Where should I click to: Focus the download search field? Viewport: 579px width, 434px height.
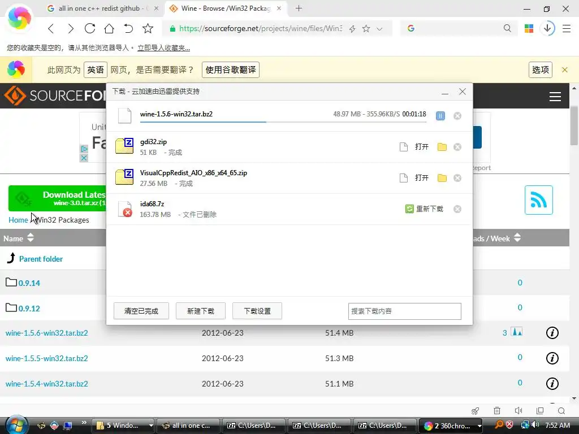404,311
